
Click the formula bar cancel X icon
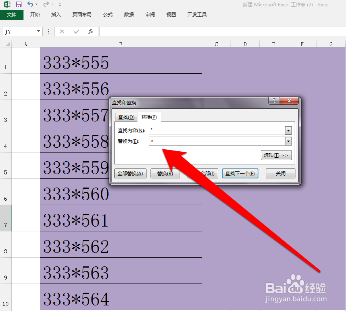click(62, 31)
